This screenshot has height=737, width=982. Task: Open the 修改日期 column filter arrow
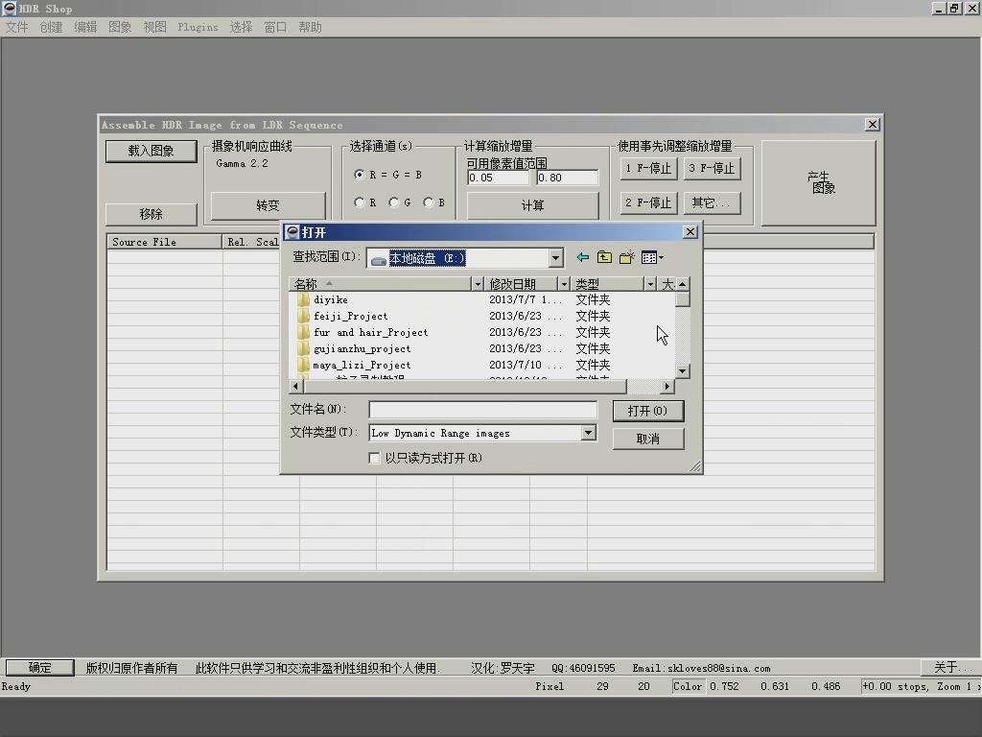(x=564, y=284)
